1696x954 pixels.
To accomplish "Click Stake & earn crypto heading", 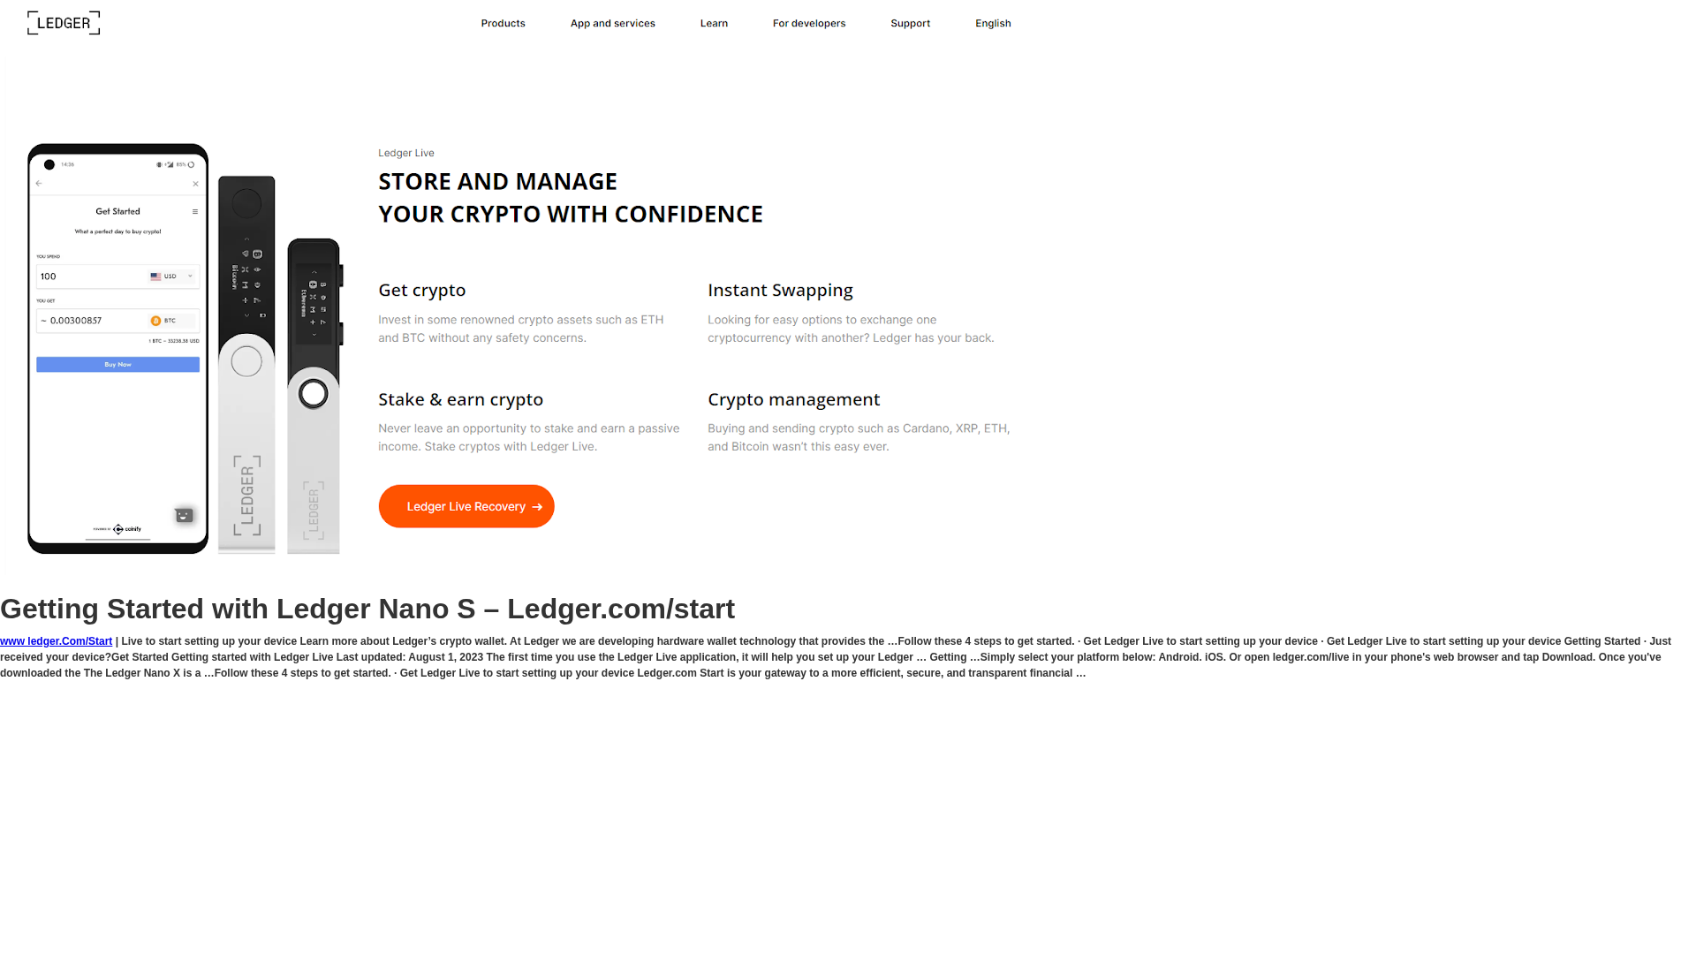I will 460,399.
